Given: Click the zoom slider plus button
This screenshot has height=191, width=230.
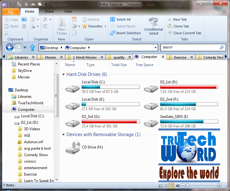Looking at the screenshot, I should tap(219, 186).
